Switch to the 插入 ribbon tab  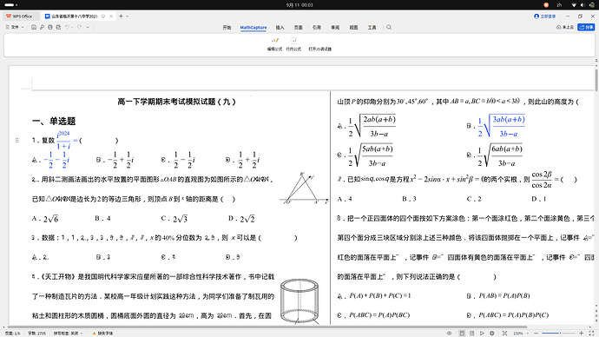[x=280, y=28]
